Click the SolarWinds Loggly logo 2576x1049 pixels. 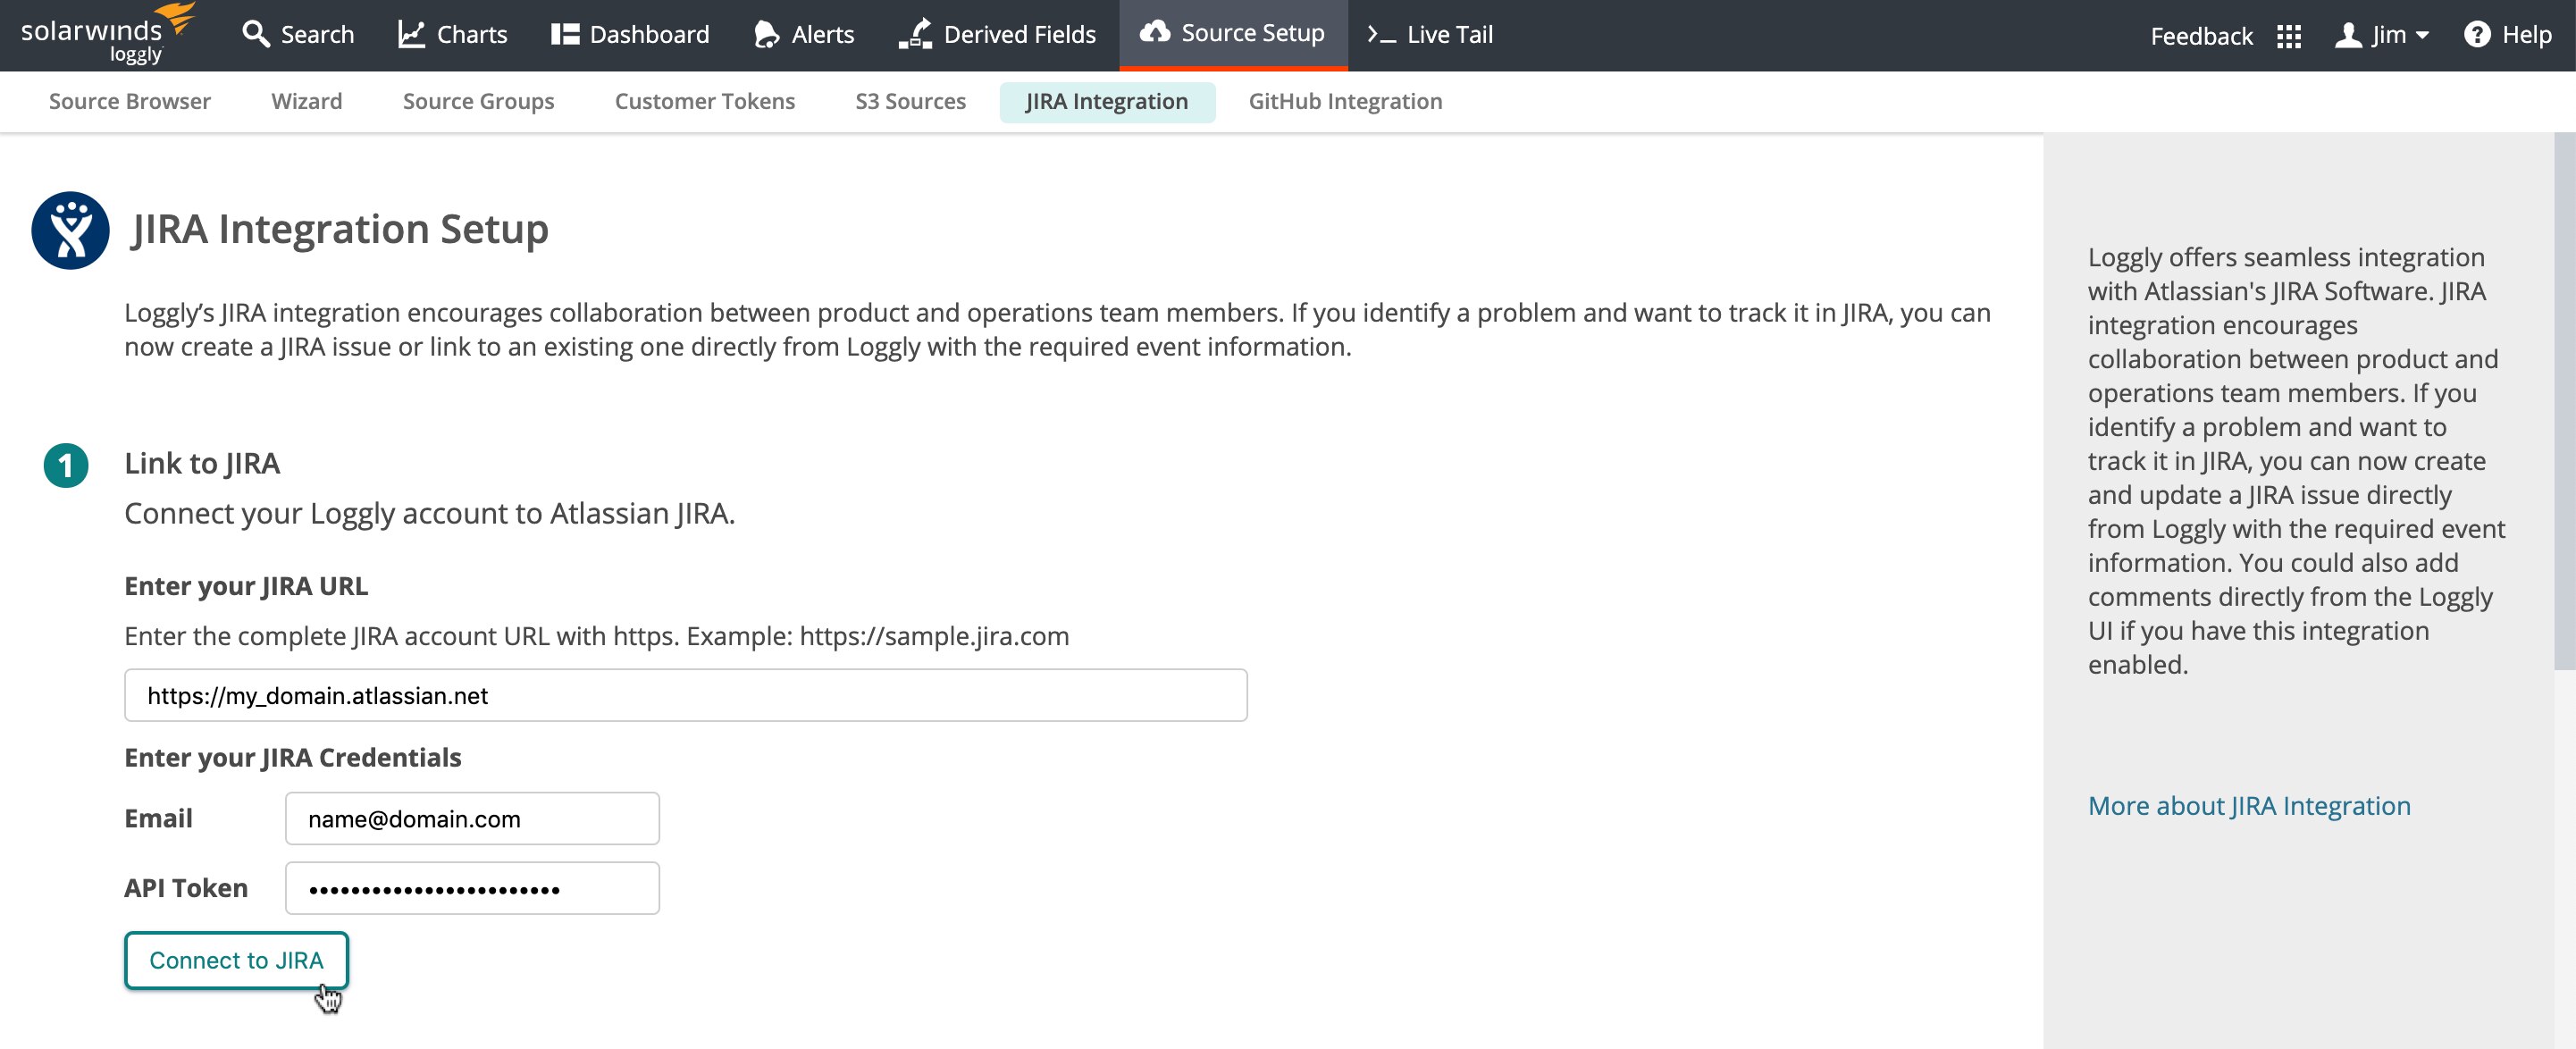(107, 35)
